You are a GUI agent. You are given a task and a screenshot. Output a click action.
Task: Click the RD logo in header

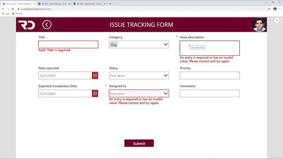[x=27, y=25]
